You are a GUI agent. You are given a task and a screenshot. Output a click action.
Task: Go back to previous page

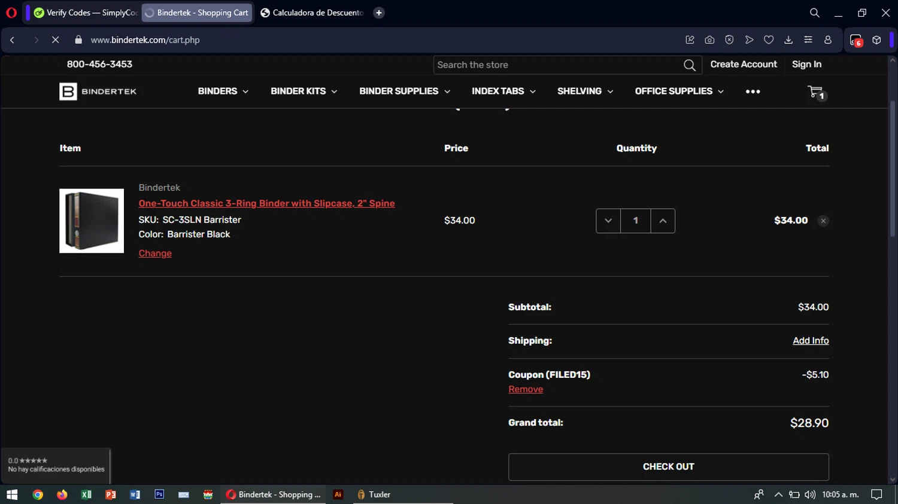(x=13, y=40)
